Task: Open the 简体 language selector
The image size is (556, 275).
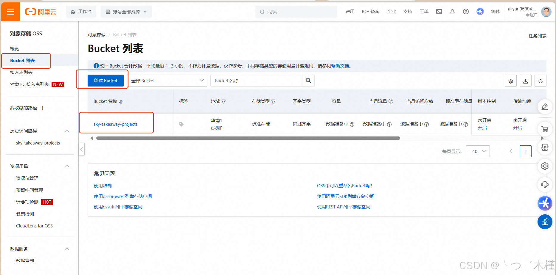Action: pos(496,12)
